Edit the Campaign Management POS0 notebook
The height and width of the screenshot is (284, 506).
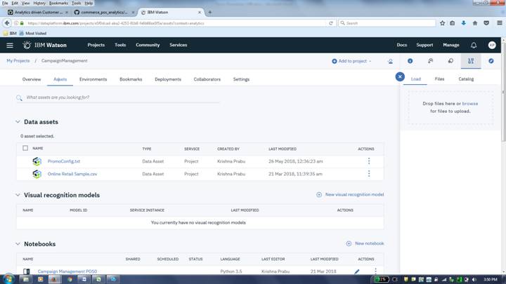point(356,271)
